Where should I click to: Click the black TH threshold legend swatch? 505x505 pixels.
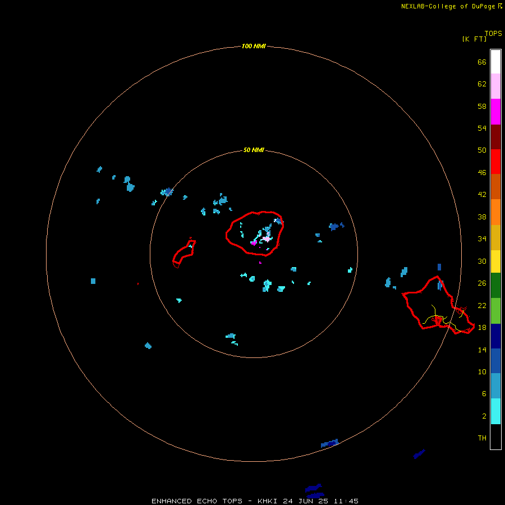(495, 437)
